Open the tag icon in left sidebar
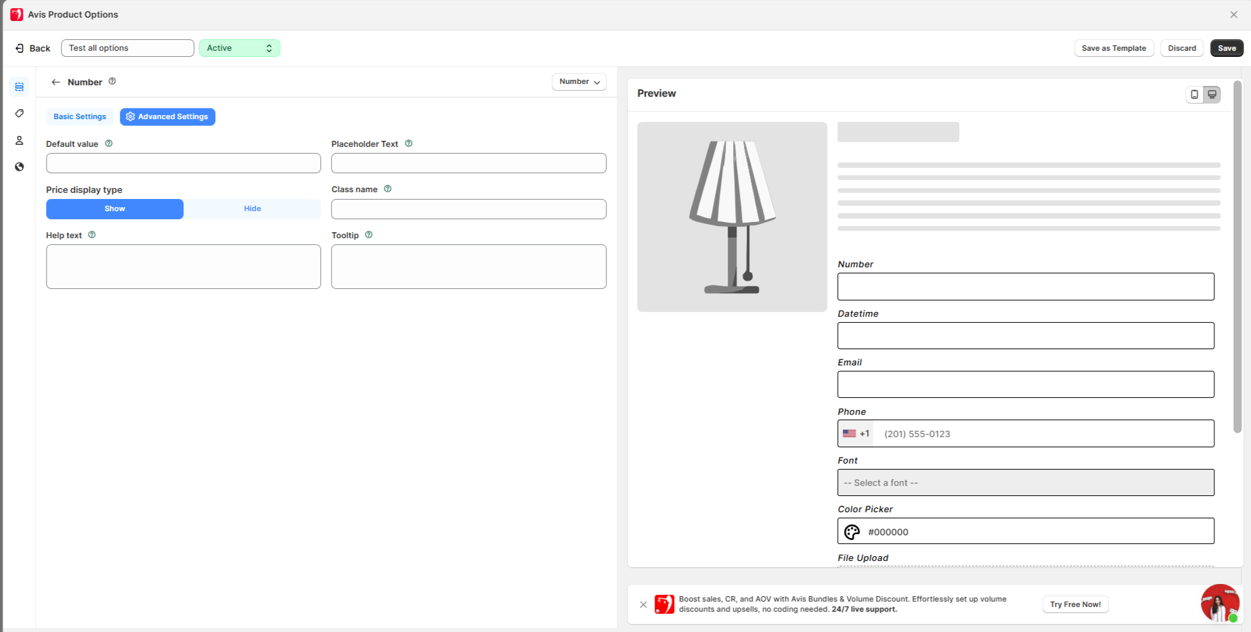1251x632 pixels. [19, 114]
